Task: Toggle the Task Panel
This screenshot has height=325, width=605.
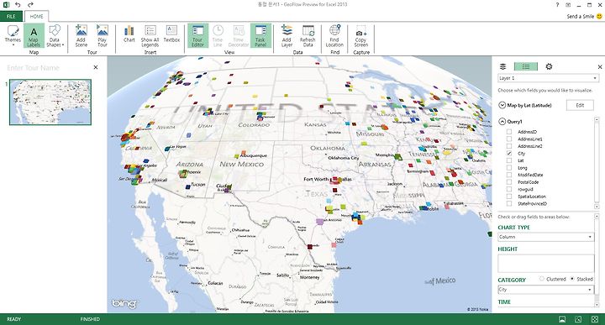Action: coord(260,35)
